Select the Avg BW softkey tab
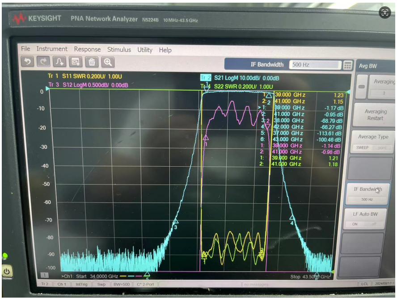The height and width of the screenshot is (298, 397). [x=368, y=66]
